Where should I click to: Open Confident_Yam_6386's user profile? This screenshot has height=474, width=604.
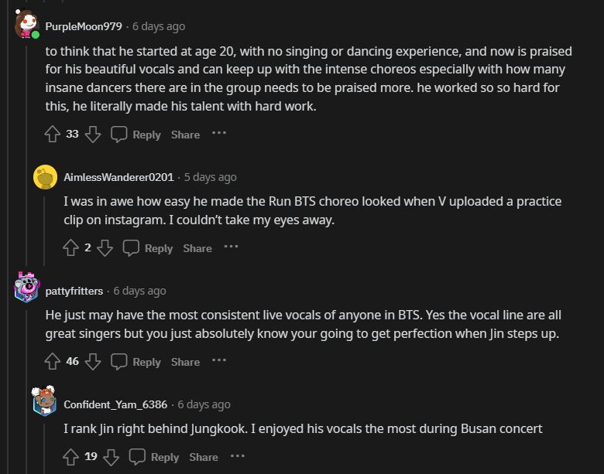point(115,404)
